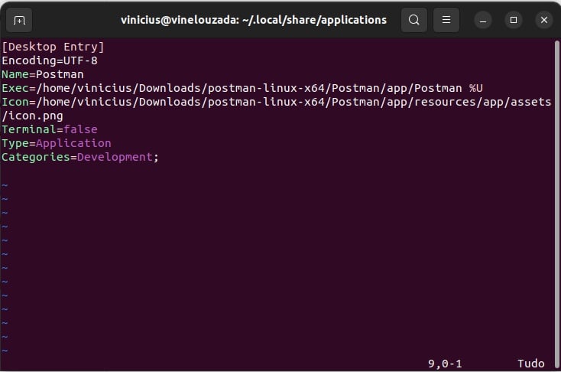Click the terminal vertical scrollbar
The image size is (561, 372).
click(x=557, y=204)
